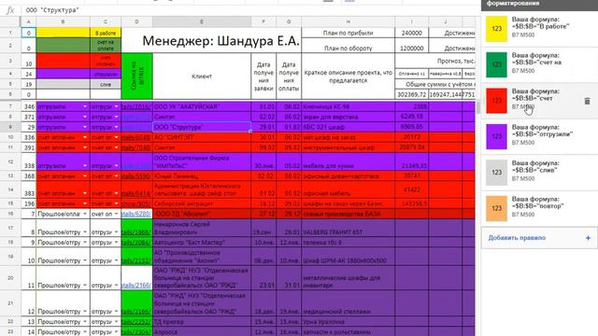This screenshot has width=598, height=336.
Task: Open the Bitrix link in row 20
Action: point(136,286)
